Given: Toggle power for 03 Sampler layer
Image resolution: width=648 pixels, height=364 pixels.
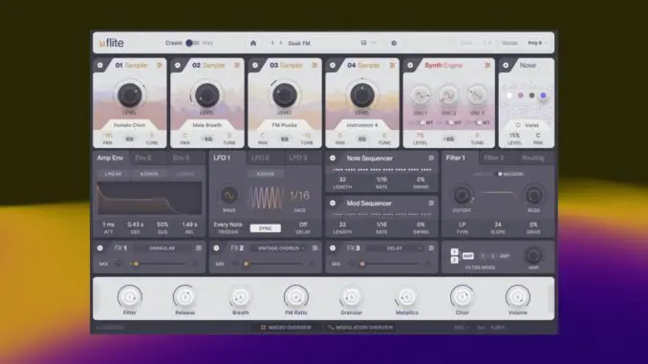Looking at the screenshot, I should click(255, 65).
